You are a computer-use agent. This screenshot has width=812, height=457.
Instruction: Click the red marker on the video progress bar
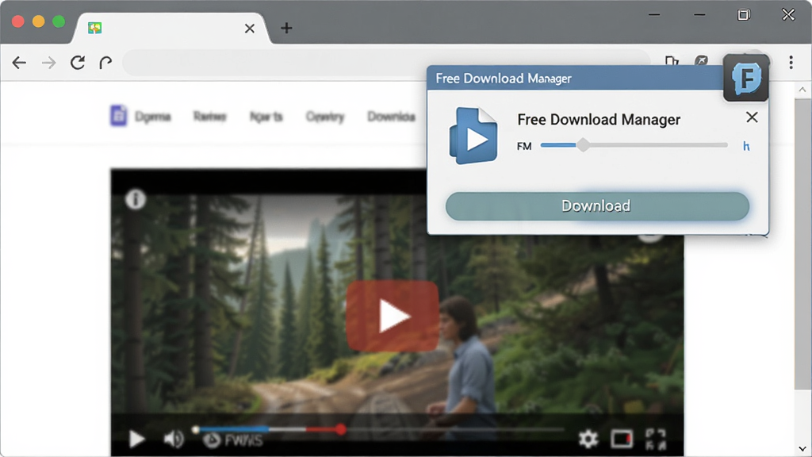(340, 429)
